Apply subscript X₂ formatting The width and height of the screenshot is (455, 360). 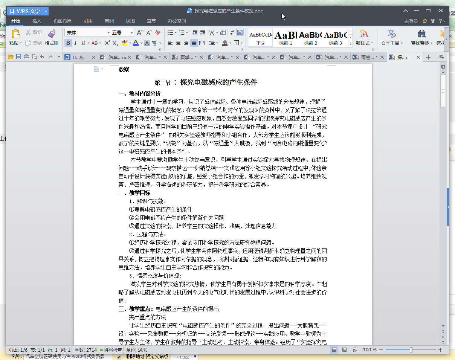click(x=116, y=43)
